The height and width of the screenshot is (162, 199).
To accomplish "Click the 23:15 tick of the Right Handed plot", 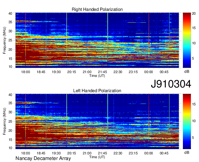I will [x=133, y=72].
